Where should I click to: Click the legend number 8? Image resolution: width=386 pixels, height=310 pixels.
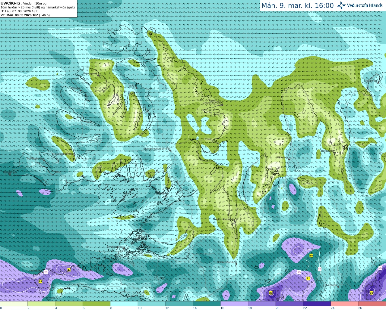[x=111, y=308]
